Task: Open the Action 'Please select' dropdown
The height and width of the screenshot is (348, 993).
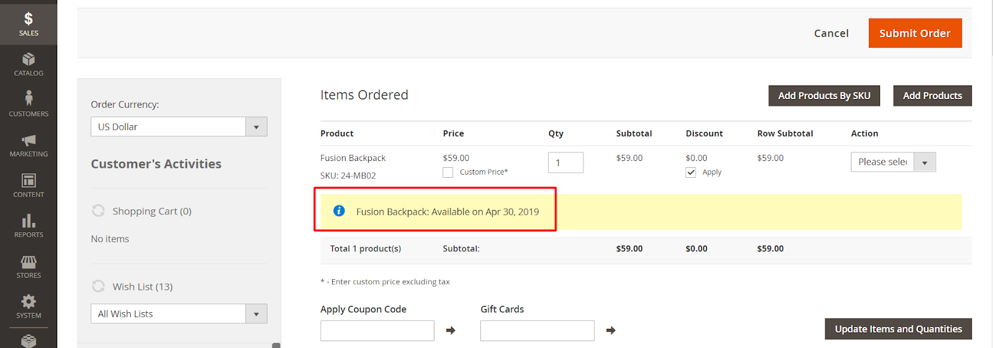Action: (x=892, y=162)
